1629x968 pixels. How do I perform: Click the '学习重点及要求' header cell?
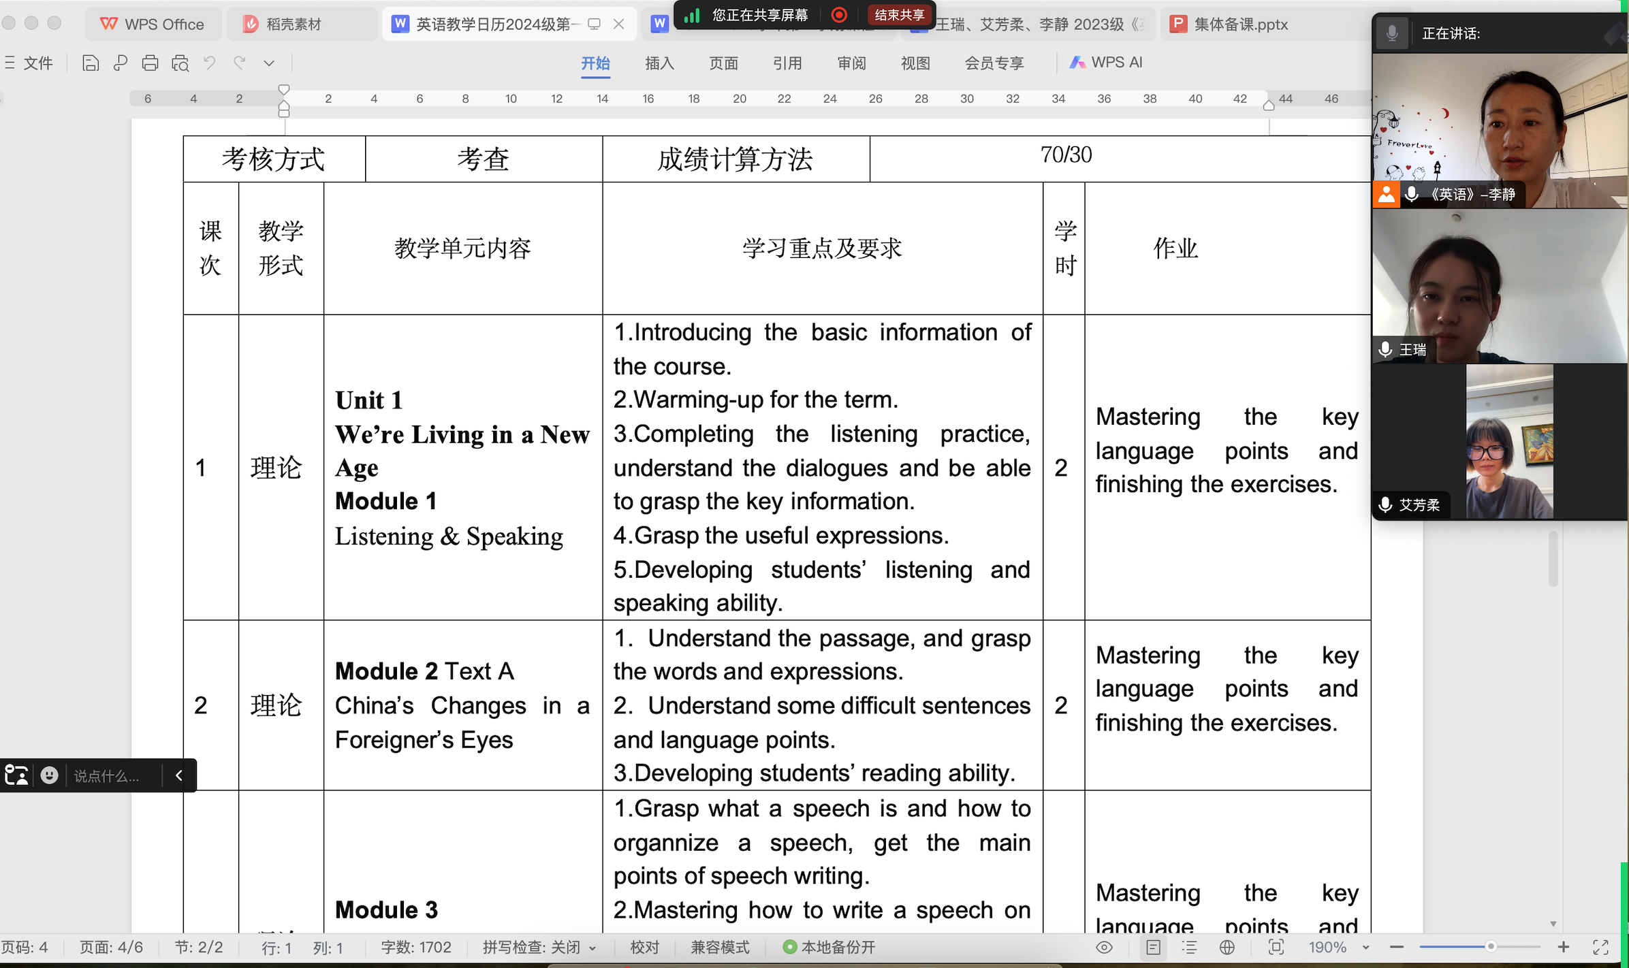(x=822, y=248)
